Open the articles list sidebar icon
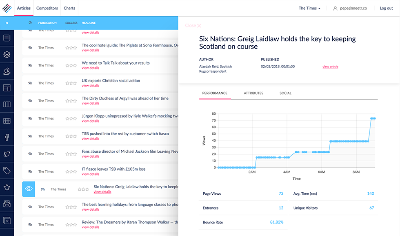This screenshot has width=400, height=236. pos(7,38)
